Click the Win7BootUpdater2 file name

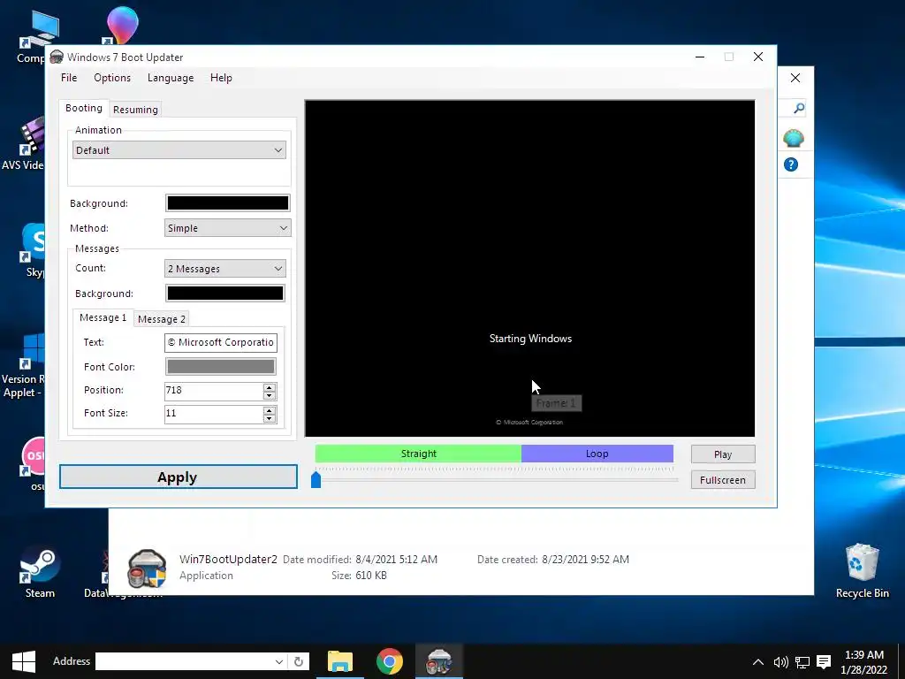click(228, 559)
